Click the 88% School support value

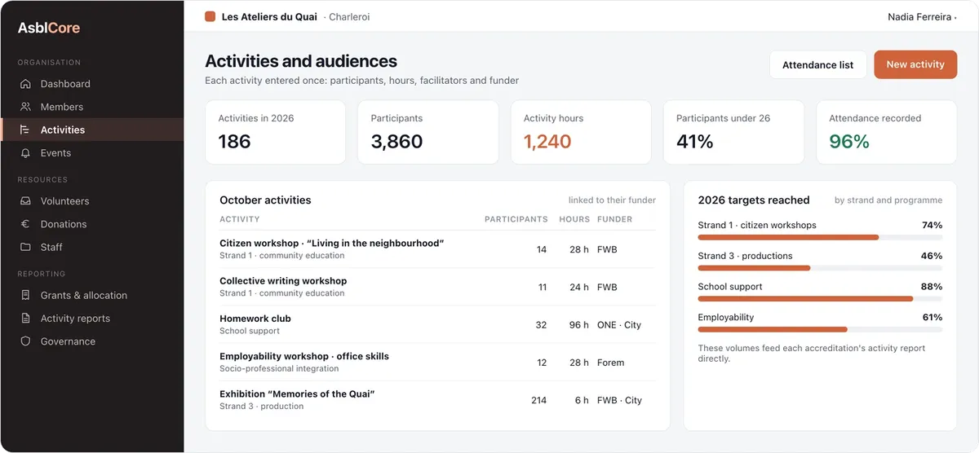[x=932, y=287]
